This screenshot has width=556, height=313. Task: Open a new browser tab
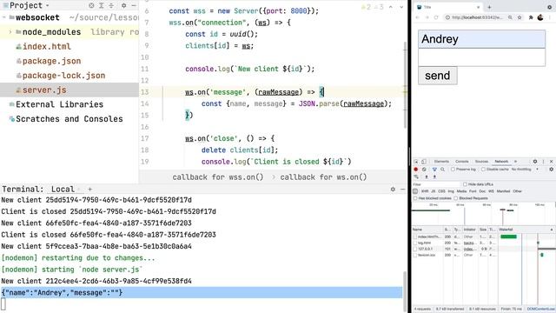pos(489,7)
